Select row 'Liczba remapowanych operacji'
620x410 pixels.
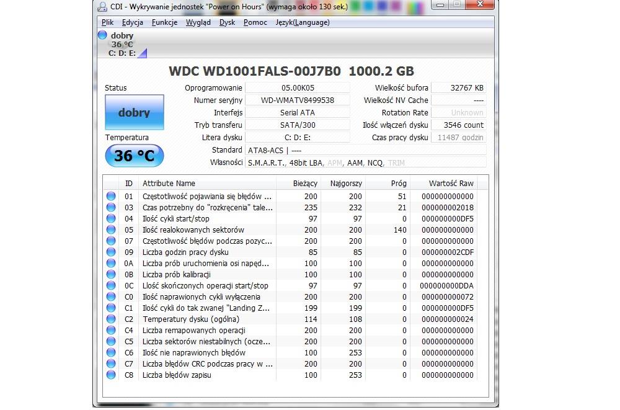(291, 330)
